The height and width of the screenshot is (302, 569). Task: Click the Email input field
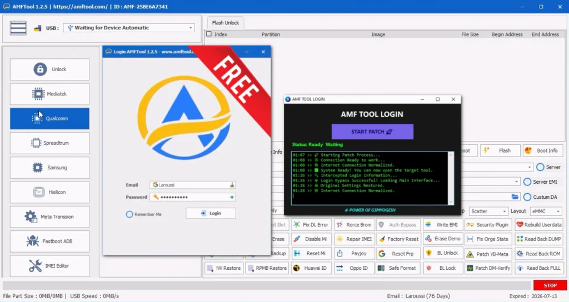[192, 185]
